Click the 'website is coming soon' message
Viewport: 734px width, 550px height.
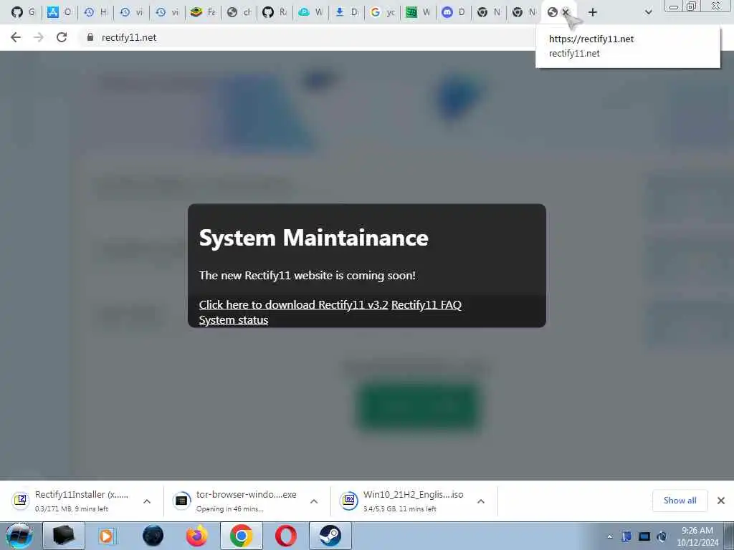click(307, 276)
